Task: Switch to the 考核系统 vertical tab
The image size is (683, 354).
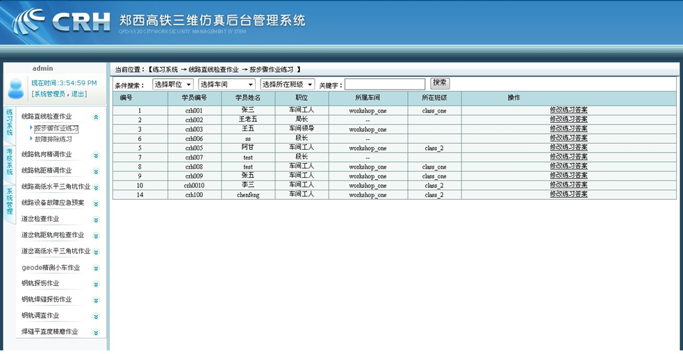Action: click(x=10, y=162)
